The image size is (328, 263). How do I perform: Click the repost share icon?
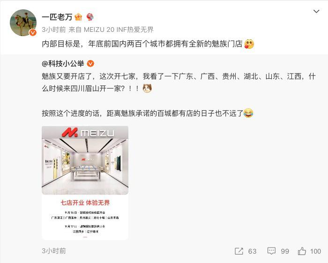(239, 251)
